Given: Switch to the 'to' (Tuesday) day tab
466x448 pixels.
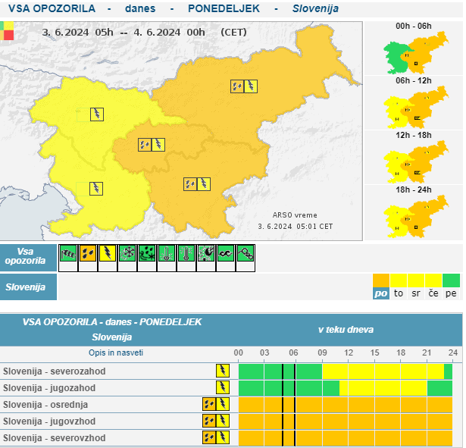Looking at the screenshot, I should coord(399,293).
